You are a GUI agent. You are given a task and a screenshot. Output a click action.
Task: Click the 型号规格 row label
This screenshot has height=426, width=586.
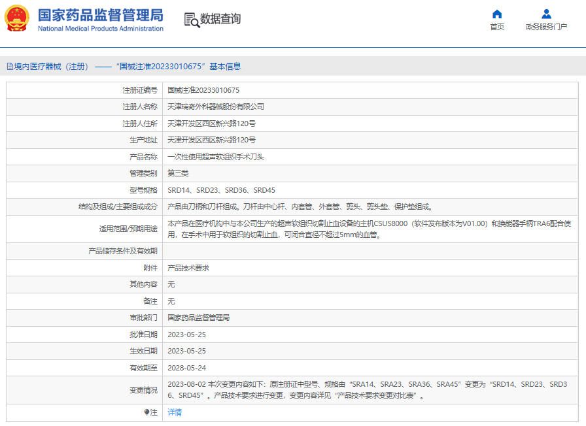(x=143, y=190)
